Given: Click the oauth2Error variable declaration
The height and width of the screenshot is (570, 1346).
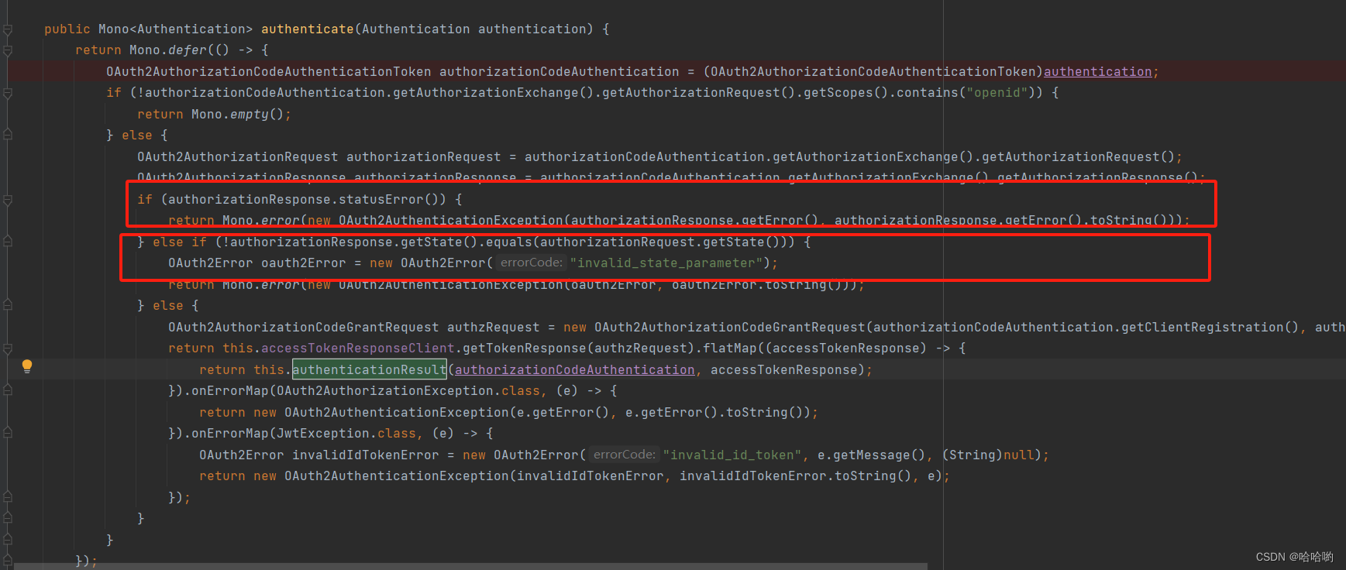Looking at the screenshot, I should click(x=304, y=263).
